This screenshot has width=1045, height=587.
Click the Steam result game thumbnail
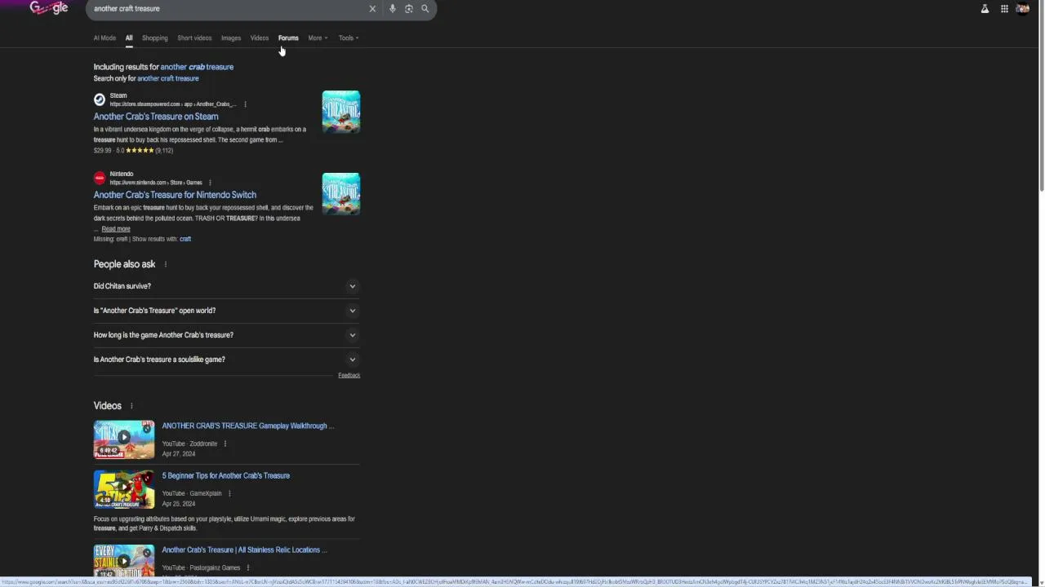tap(341, 112)
